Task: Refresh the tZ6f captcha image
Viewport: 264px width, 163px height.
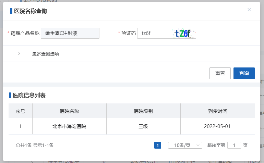Action: click(x=184, y=33)
